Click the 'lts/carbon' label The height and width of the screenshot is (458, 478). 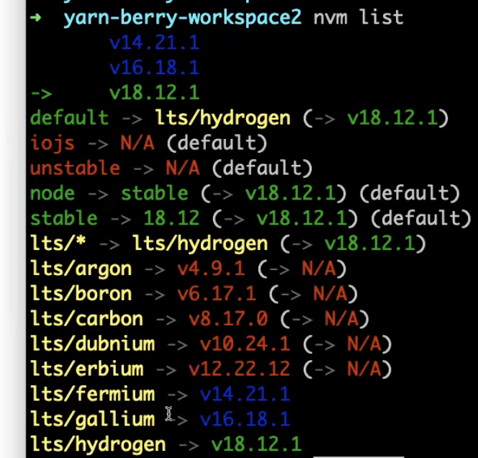(86, 318)
